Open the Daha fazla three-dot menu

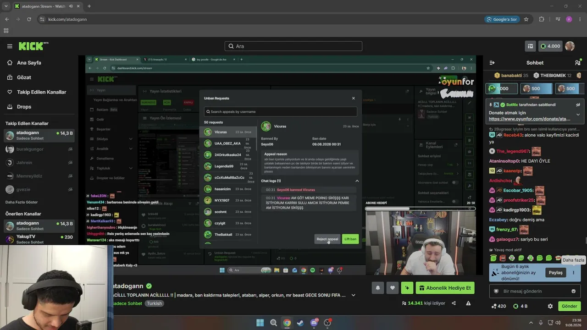pyautogui.click(x=573, y=273)
